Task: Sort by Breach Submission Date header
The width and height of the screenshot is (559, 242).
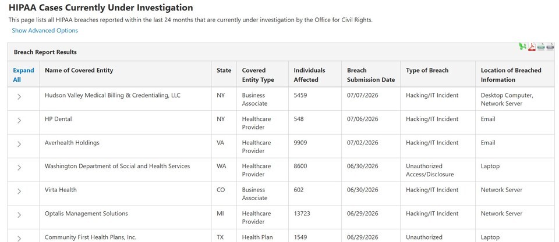Action: coord(371,75)
